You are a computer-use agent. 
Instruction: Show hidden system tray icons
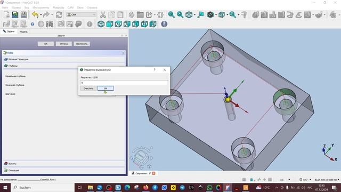tap(277, 187)
